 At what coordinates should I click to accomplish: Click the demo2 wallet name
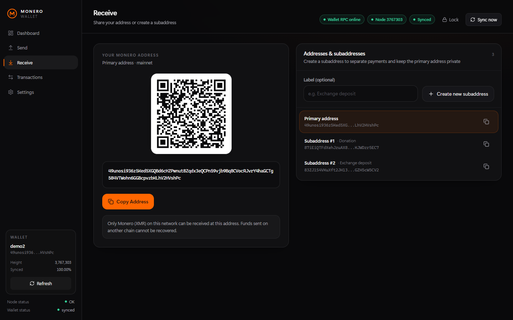[17, 246]
